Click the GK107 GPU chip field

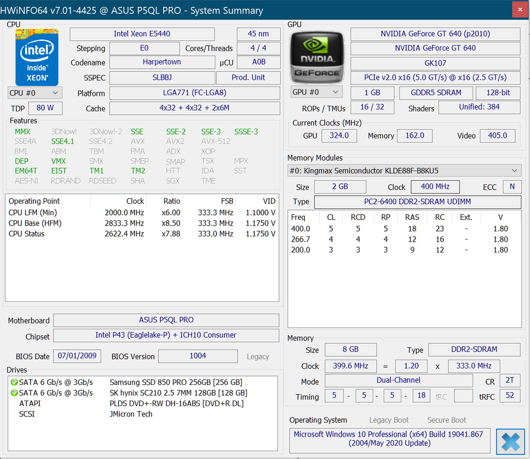(x=435, y=63)
